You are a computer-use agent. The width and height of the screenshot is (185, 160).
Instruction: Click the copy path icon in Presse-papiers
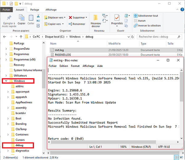coord(38,21)
